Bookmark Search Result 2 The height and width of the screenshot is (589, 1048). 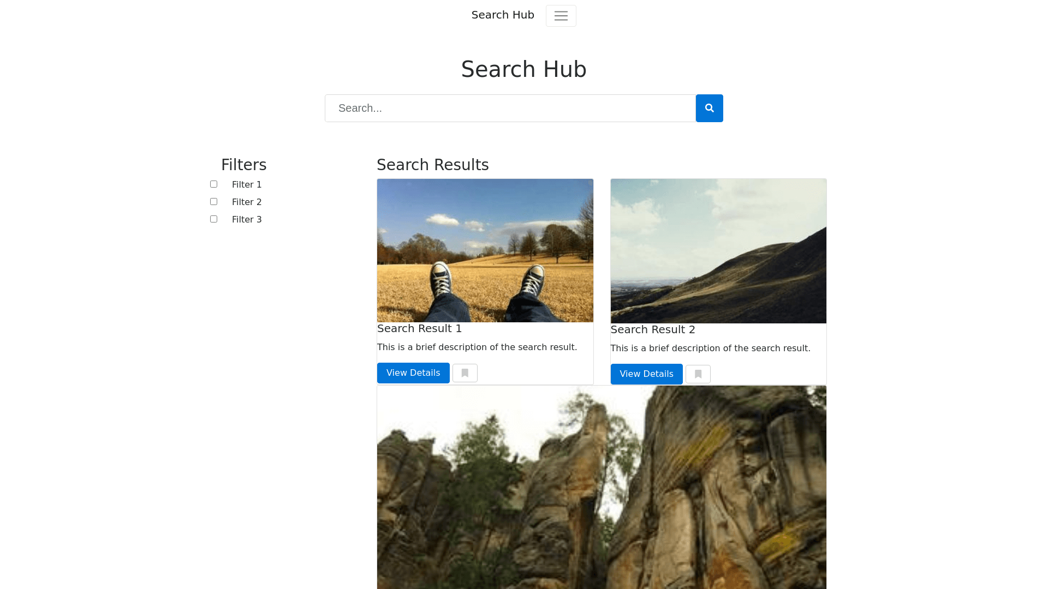(x=698, y=374)
